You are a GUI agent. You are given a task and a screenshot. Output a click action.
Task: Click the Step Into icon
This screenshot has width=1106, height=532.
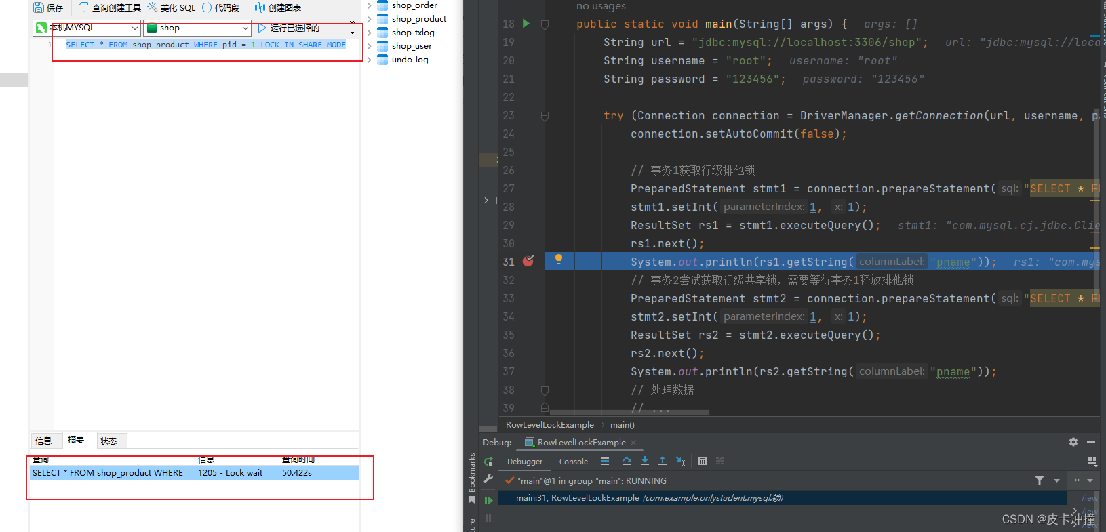645,462
